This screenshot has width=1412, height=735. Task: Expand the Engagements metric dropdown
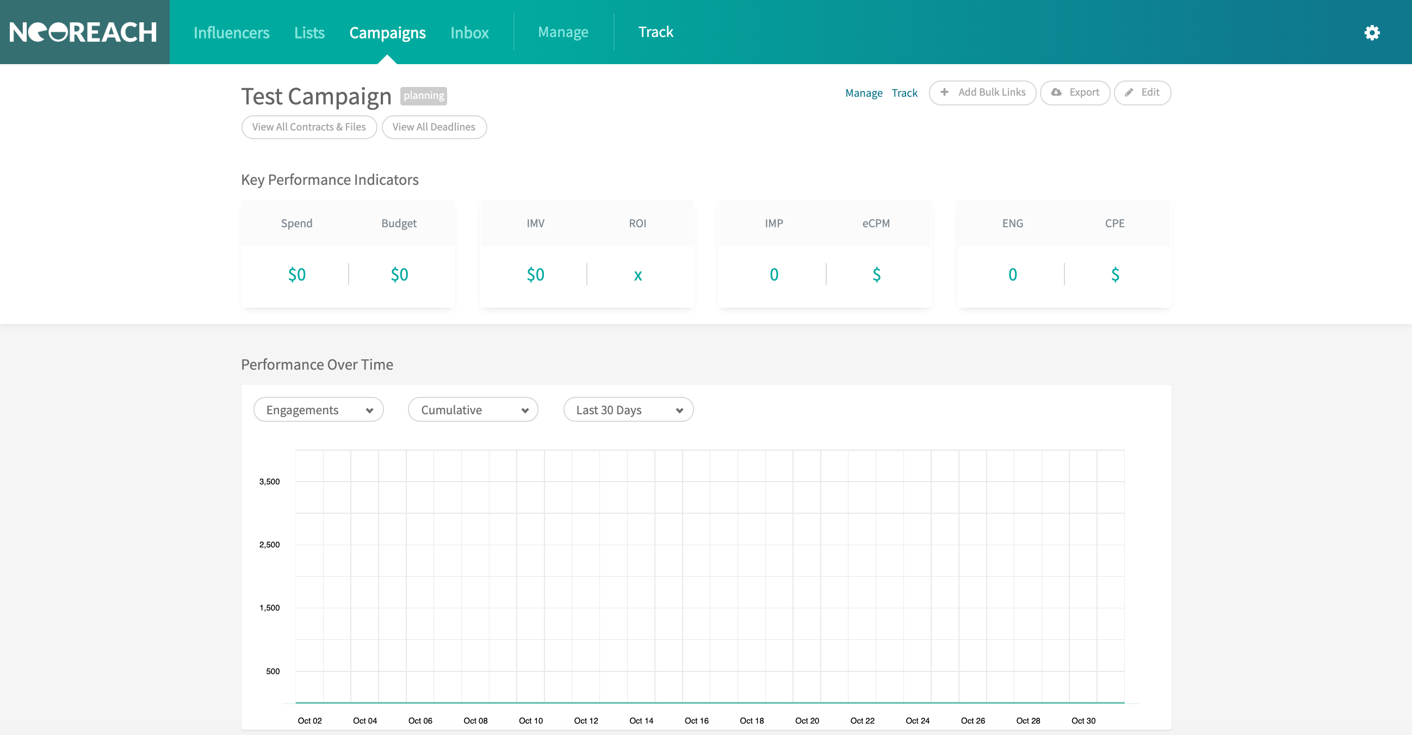pos(319,410)
